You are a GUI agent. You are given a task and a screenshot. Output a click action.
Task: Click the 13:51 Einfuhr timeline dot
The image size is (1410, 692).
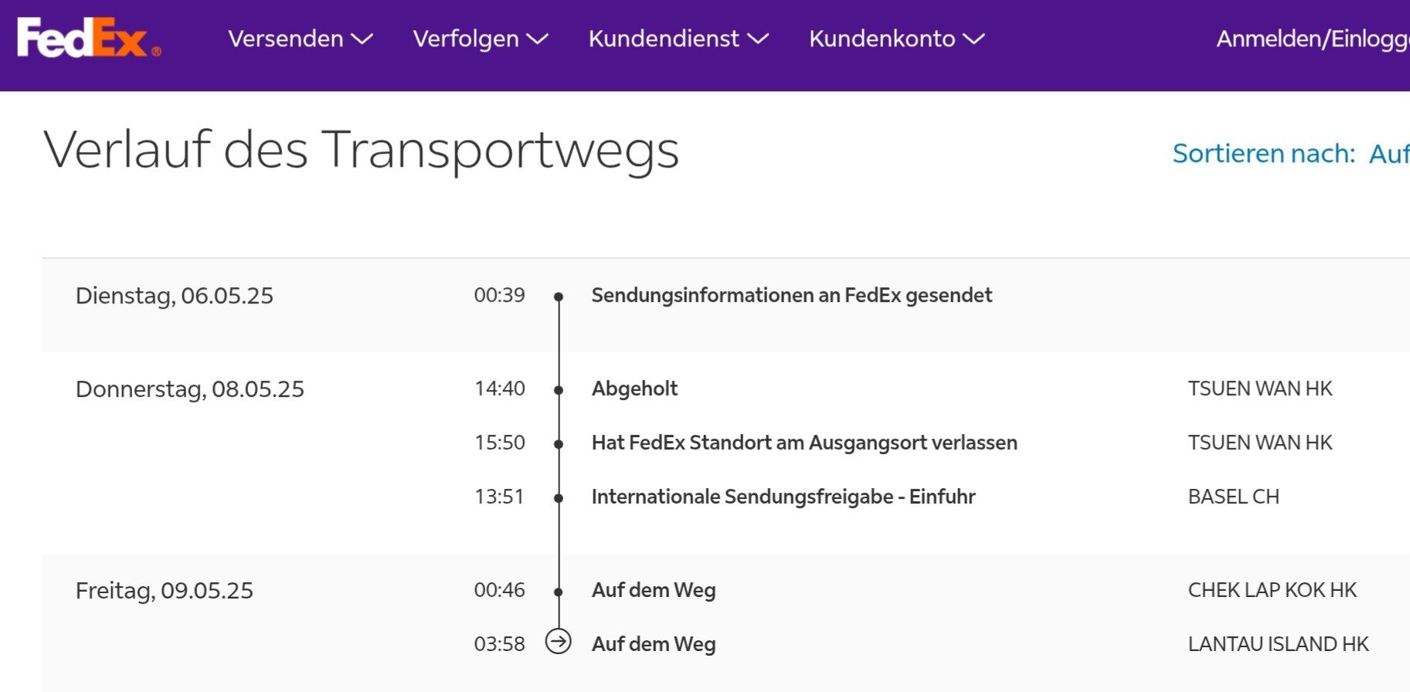559,498
